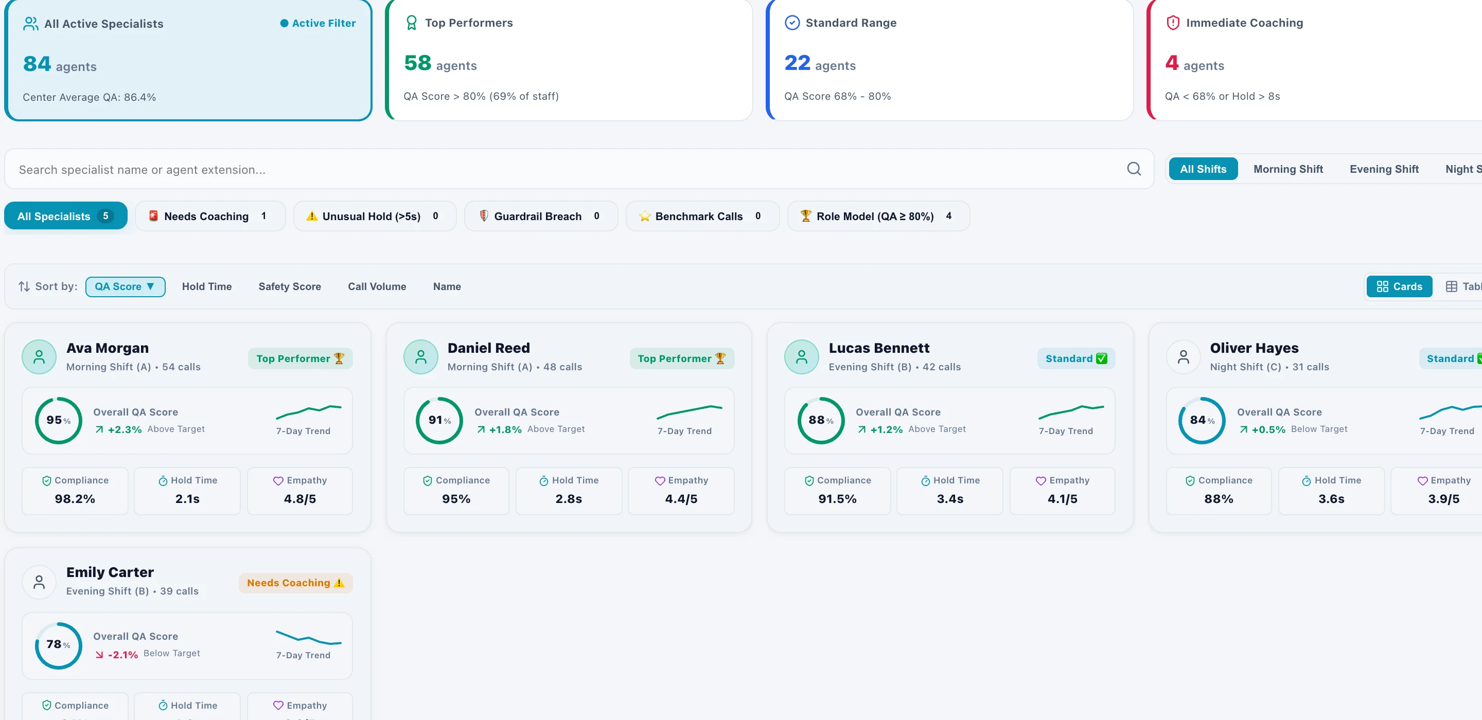Sort specialists by Safety Score
The width and height of the screenshot is (1482, 720).
tap(289, 286)
